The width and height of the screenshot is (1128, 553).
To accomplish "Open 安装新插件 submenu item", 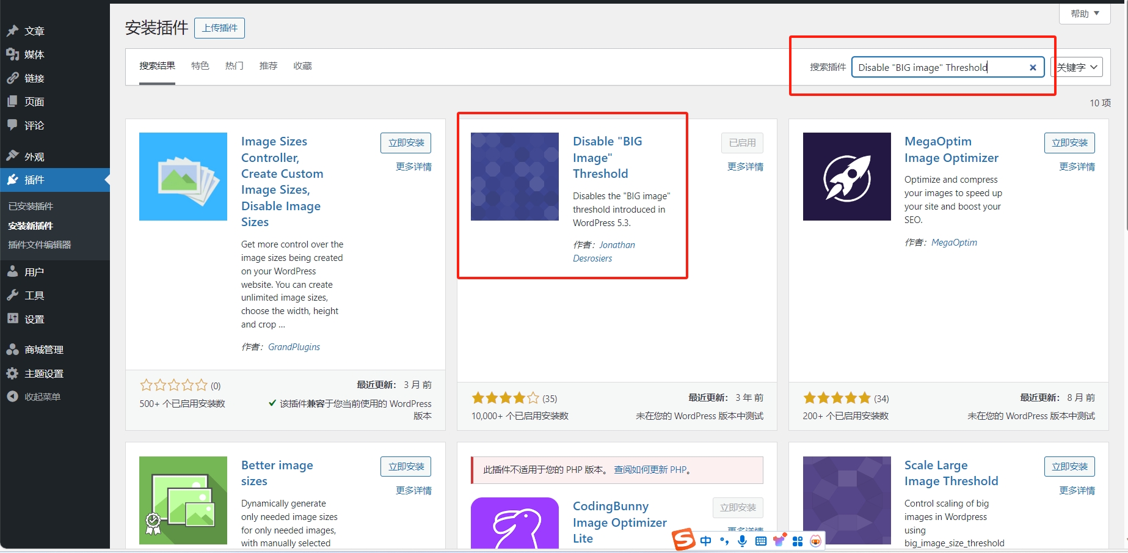I will click(x=31, y=226).
